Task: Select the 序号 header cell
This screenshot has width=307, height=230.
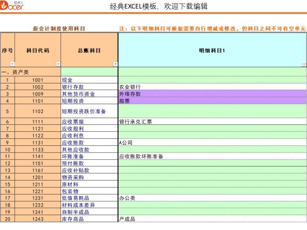Action: [7, 50]
